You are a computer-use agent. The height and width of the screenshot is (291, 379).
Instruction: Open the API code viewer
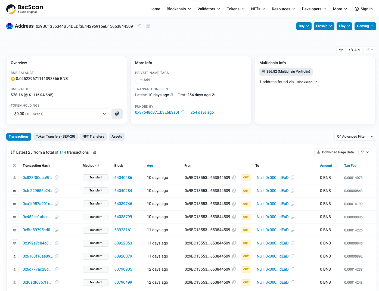click(x=354, y=50)
